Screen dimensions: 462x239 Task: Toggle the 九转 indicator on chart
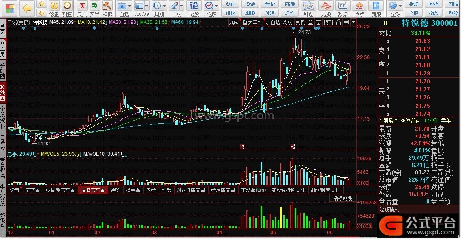pos(234,22)
